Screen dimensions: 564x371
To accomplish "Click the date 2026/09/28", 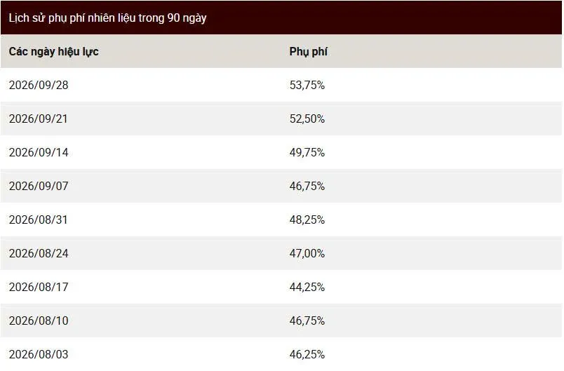I will [x=39, y=85].
